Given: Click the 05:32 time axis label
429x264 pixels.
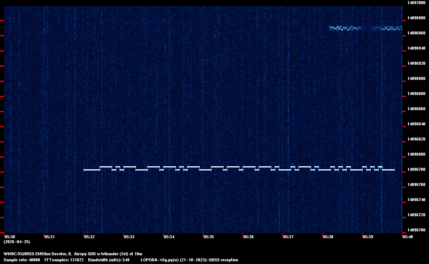Looking at the screenshot, I should click(89, 237).
